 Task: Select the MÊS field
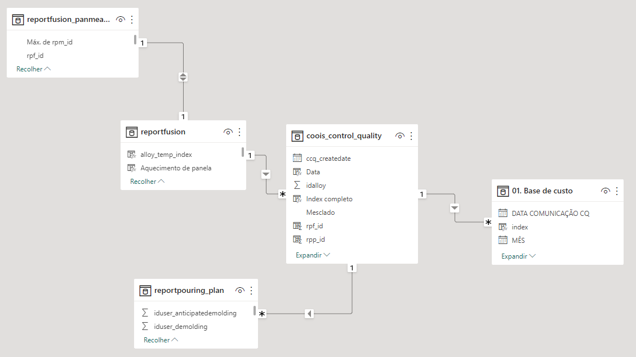click(518, 241)
